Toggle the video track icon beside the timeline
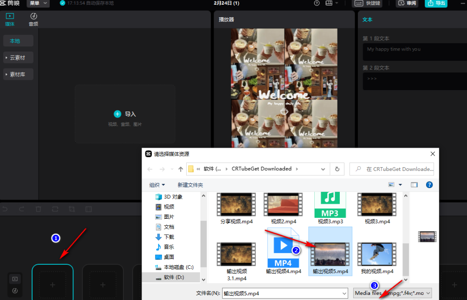Image resolution: width=467 pixels, height=300 pixels. pos(15,279)
